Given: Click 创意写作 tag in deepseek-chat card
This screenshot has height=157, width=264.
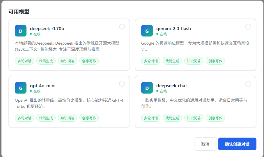Looking at the screenshot, I should pos(215,118).
